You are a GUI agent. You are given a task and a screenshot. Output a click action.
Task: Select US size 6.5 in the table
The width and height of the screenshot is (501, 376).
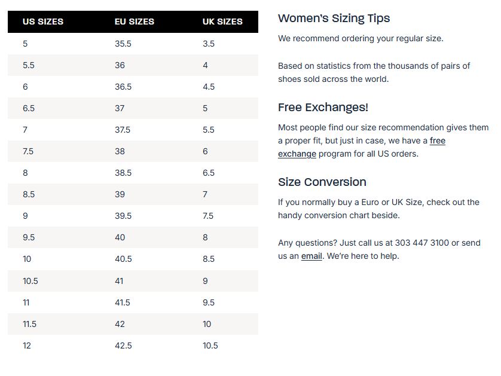point(29,108)
